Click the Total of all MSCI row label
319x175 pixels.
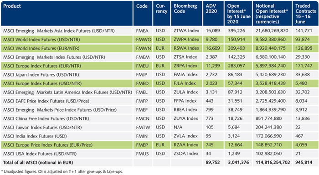38,163
